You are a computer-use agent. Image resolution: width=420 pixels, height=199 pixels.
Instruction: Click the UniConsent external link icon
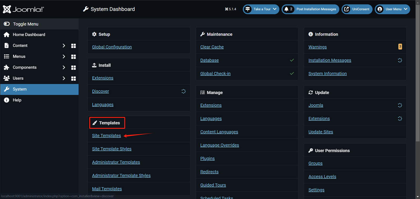(x=346, y=9)
